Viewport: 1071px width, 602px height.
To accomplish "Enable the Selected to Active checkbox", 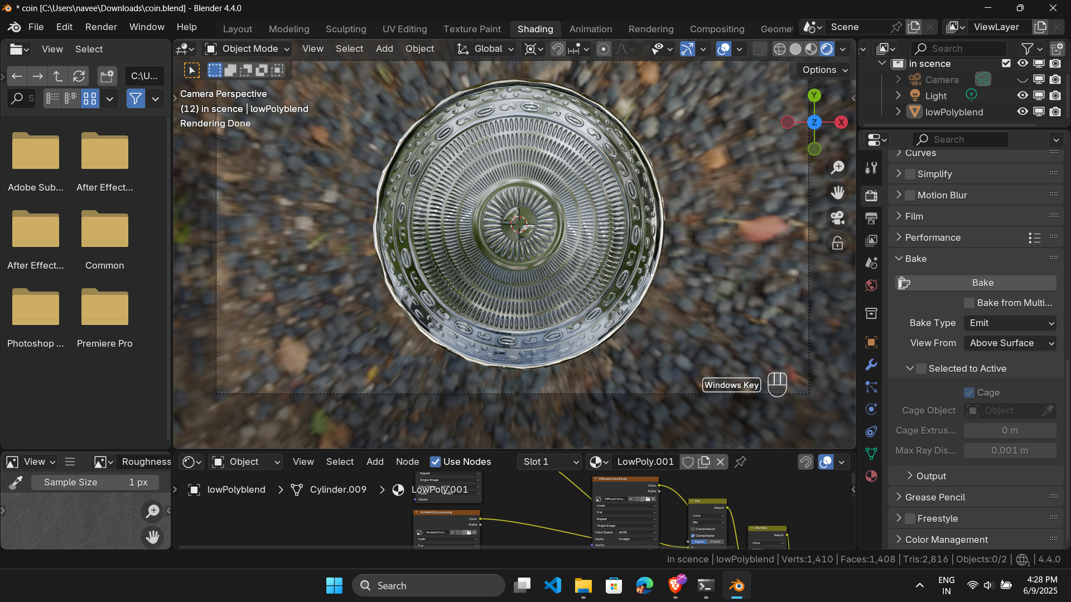I will pyautogui.click(x=922, y=369).
